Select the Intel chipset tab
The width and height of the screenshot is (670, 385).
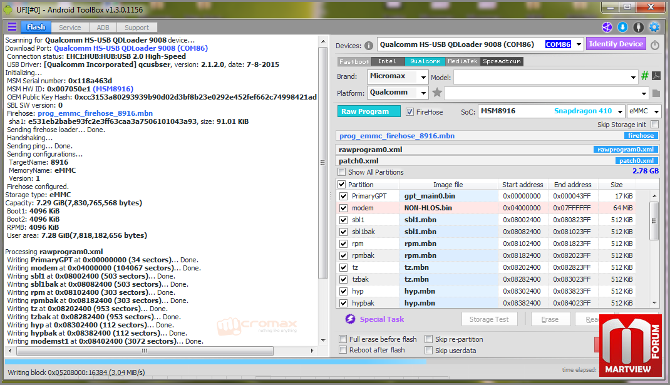(388, 61)
